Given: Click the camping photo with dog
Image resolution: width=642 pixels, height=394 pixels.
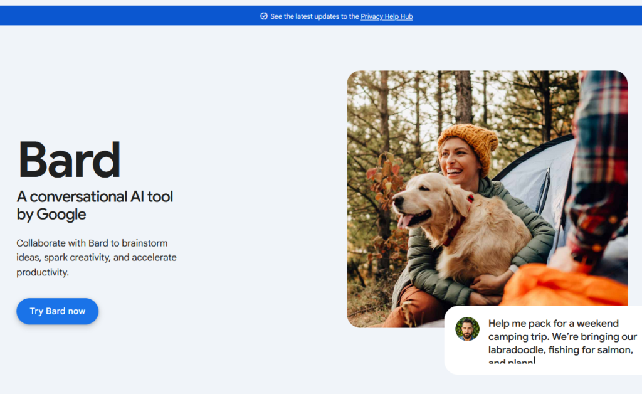Looking at the screenshot, I should [487, 199].
